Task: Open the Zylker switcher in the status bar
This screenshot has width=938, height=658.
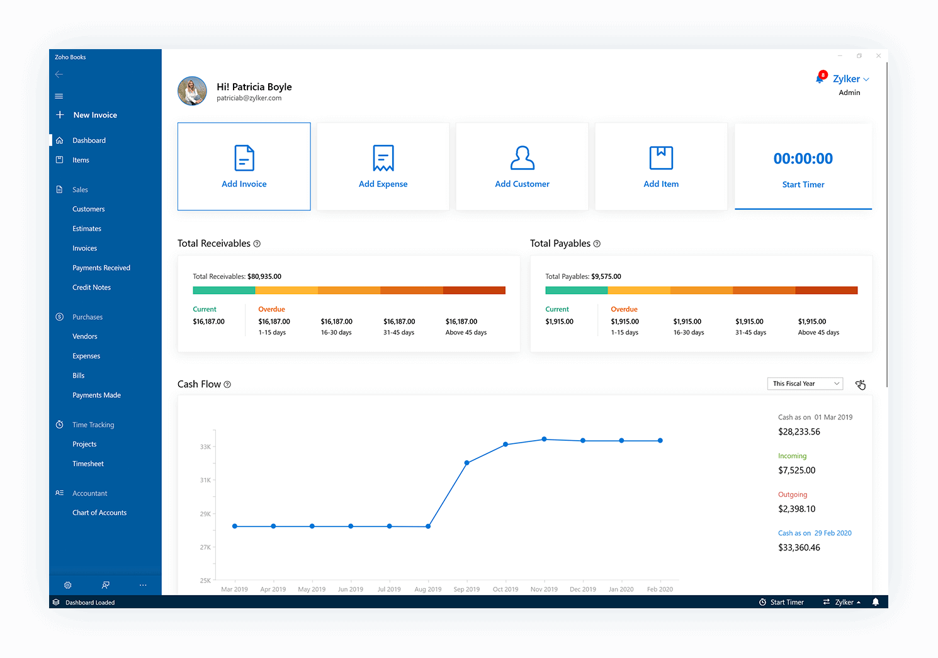Action: click(x=842, y=602)
